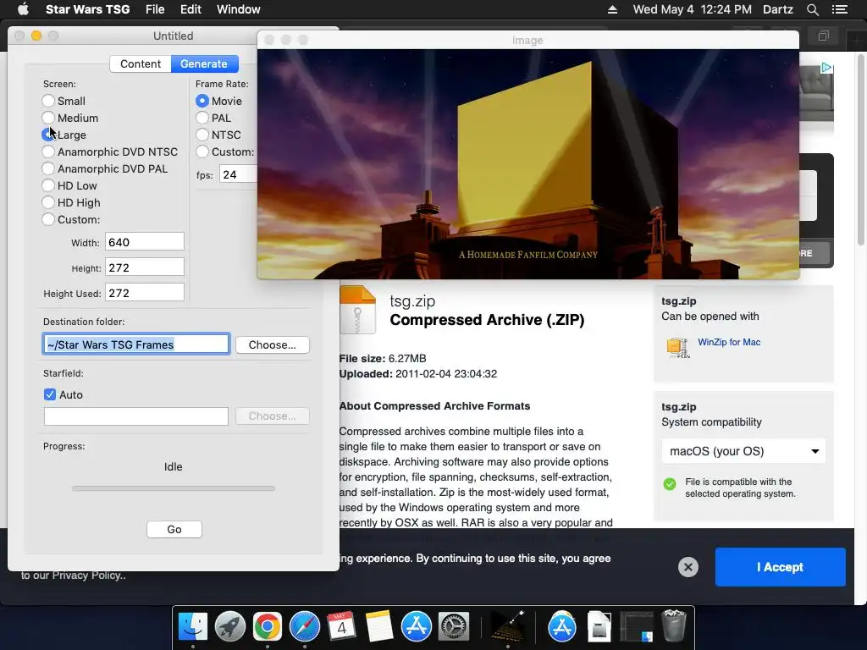Viewport: 867px width, 650px height.
Task: Open the App Store icon beside Notes
Action: pyautogui.click(x=417, y=627)
